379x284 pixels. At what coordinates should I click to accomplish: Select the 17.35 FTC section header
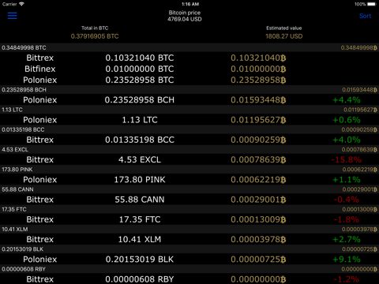[x=189, y=209]
